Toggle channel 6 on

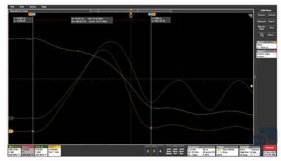pos(160,151)
